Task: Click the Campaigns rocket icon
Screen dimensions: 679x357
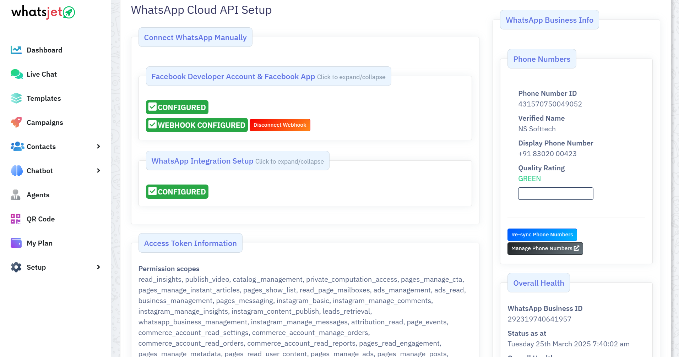Action: [x=16, y=122]
